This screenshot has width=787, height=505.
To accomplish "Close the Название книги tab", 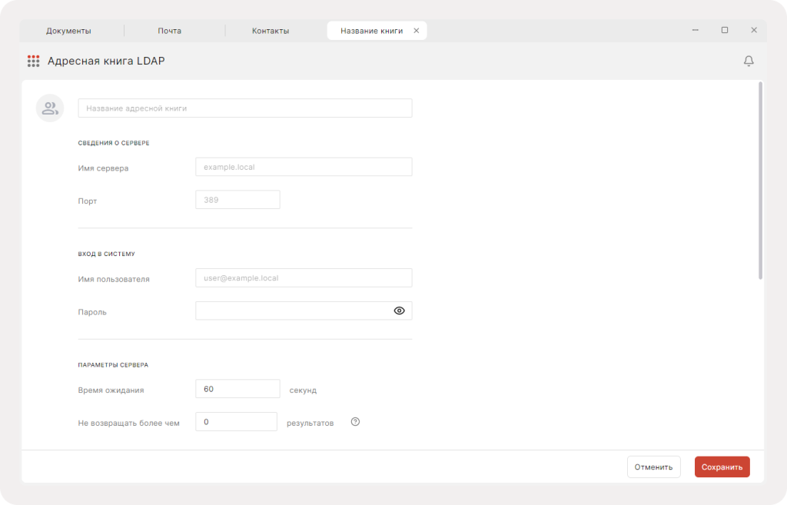I will [x=416, y=31].
